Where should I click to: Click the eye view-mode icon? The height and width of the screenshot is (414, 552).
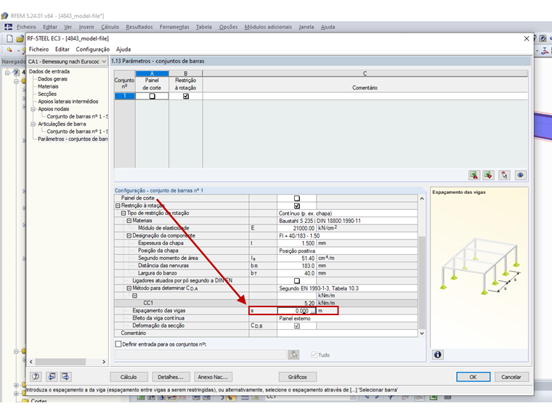(x=521, y=175)
